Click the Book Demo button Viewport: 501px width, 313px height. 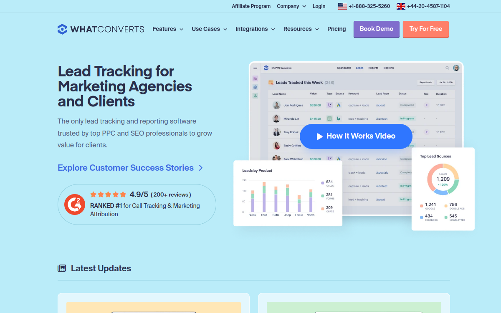pos(377,29)
